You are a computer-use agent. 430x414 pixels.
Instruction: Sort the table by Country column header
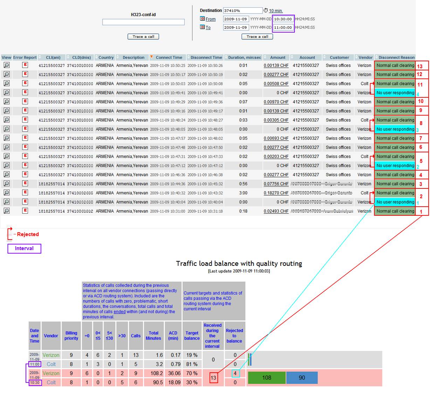tap(106, 57)
